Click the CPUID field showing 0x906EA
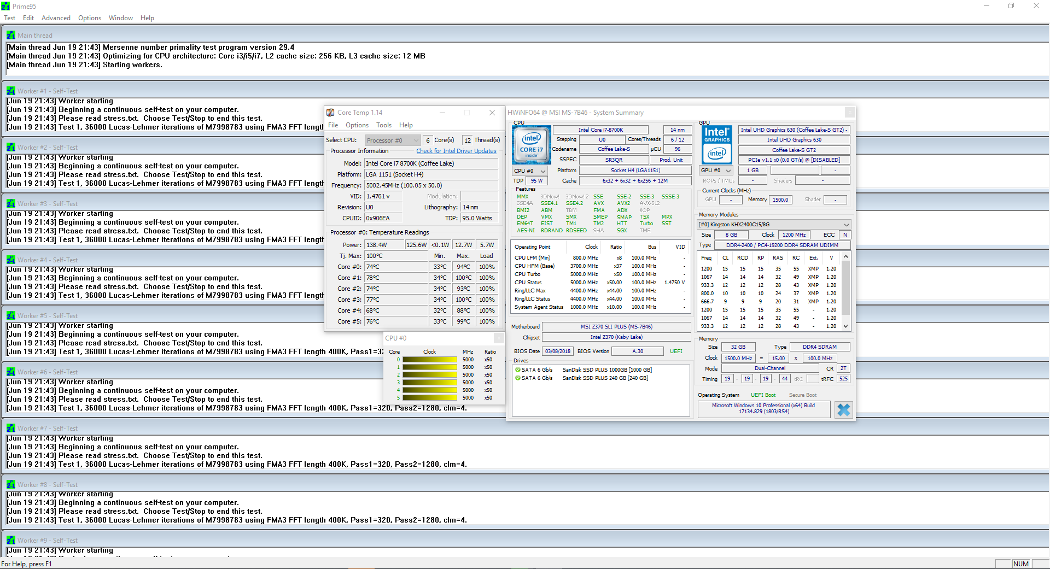Viewport: 1050px width, 569px height. coord(383,218)
